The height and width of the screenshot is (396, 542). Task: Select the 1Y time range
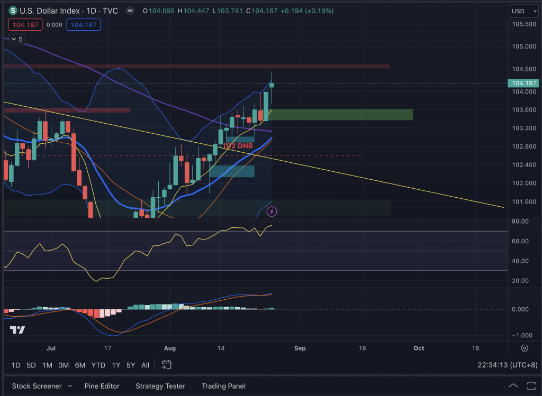coord(116,365)
